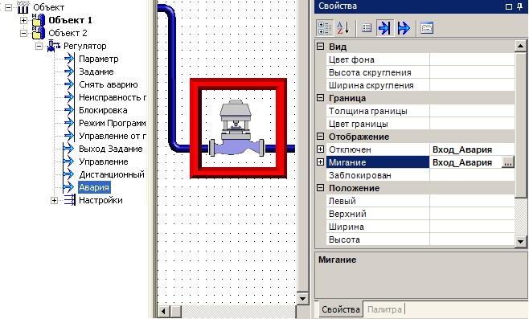Select the Регулятор tree label
Screen dimensions: 529x319
(85, 46)
